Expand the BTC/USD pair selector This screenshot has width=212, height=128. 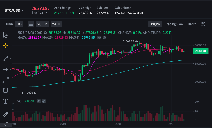click(x=14, y=10)
